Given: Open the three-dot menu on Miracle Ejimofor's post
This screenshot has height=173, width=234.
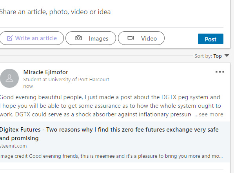Looking at the screenshot, I should tap(220, 72).
